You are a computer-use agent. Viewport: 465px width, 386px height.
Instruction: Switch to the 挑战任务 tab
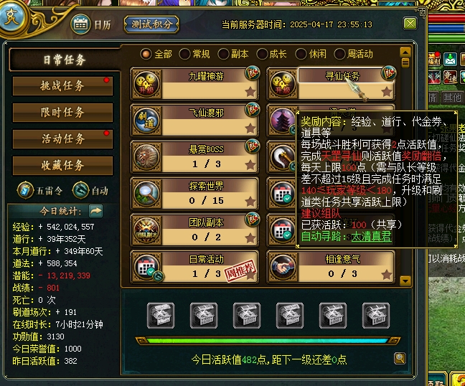point(62,86)
